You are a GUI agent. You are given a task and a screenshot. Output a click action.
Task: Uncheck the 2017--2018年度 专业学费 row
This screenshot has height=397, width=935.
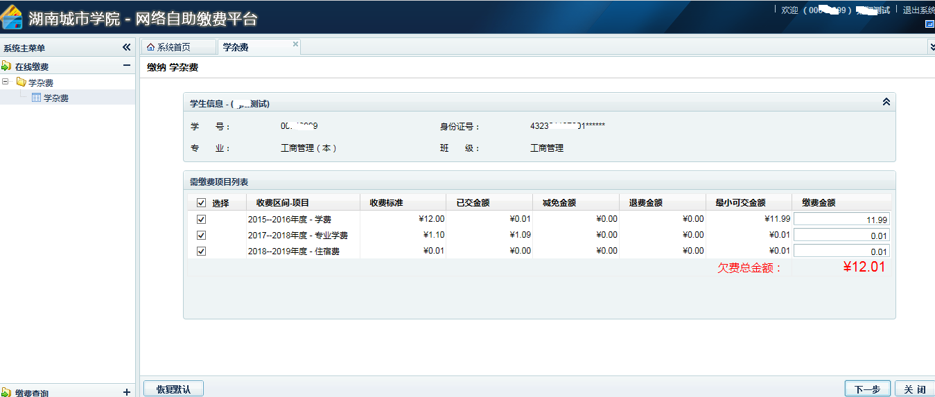[x=201, y=235]
